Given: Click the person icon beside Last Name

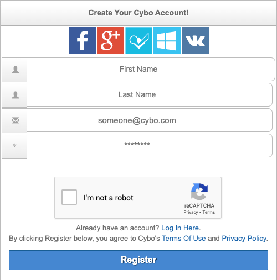Looking at the screenshot, I should pos(16,95).
